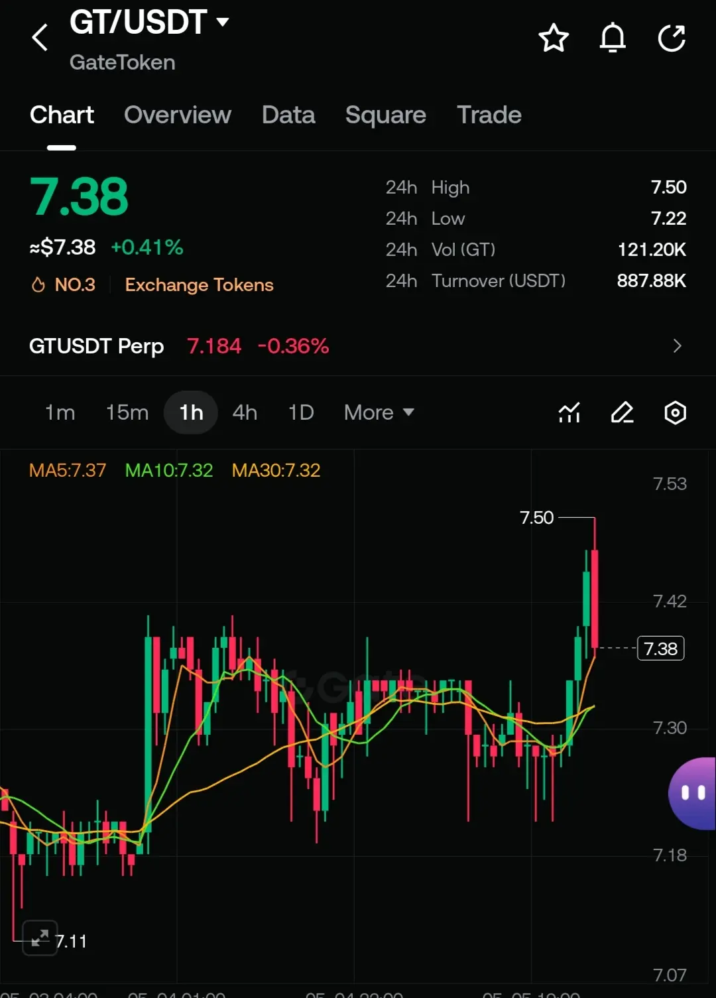The width and height of the screenshot is (716, 998).
Task: Open GTUSDT Perp chevron arrow
Action: 677,345
